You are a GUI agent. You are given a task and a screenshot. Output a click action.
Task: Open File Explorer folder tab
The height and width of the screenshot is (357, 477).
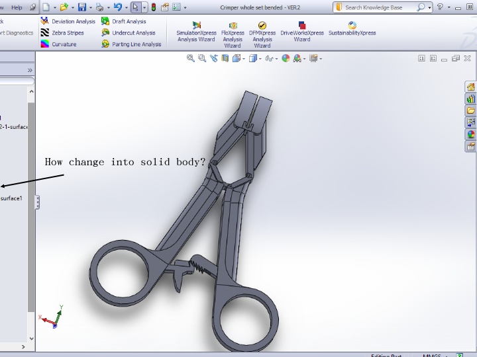pos(470,110)
